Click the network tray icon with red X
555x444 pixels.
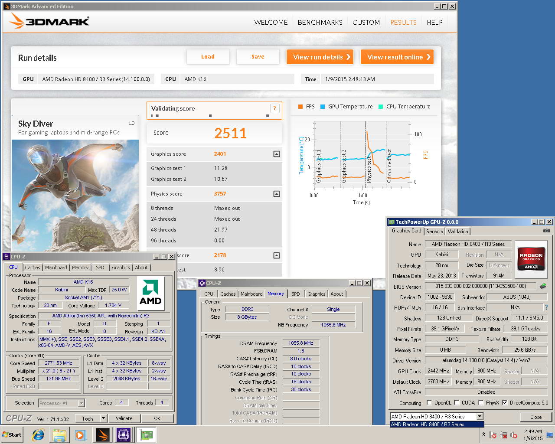click(503, 435)
